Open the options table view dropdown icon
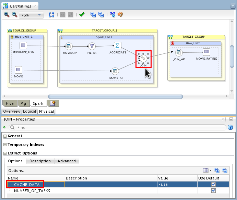Viewport: 237px width, 200px height. (x=207, y=171)
